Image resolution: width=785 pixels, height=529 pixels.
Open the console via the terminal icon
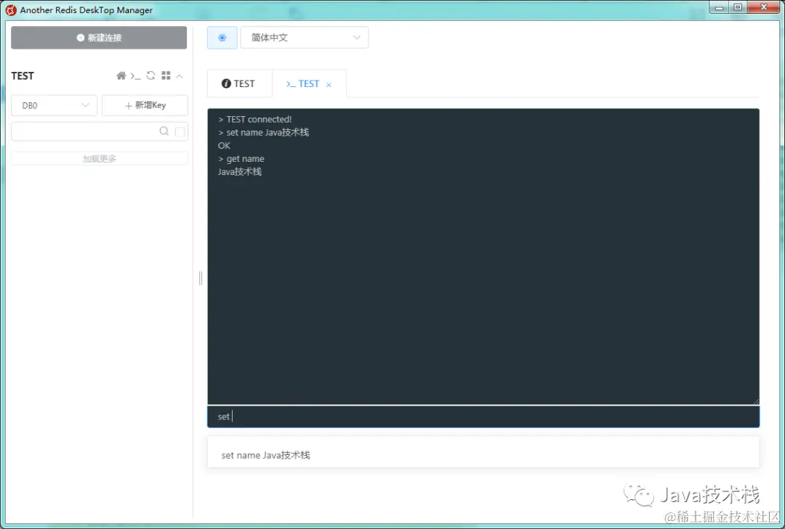[x=136, y=76]
